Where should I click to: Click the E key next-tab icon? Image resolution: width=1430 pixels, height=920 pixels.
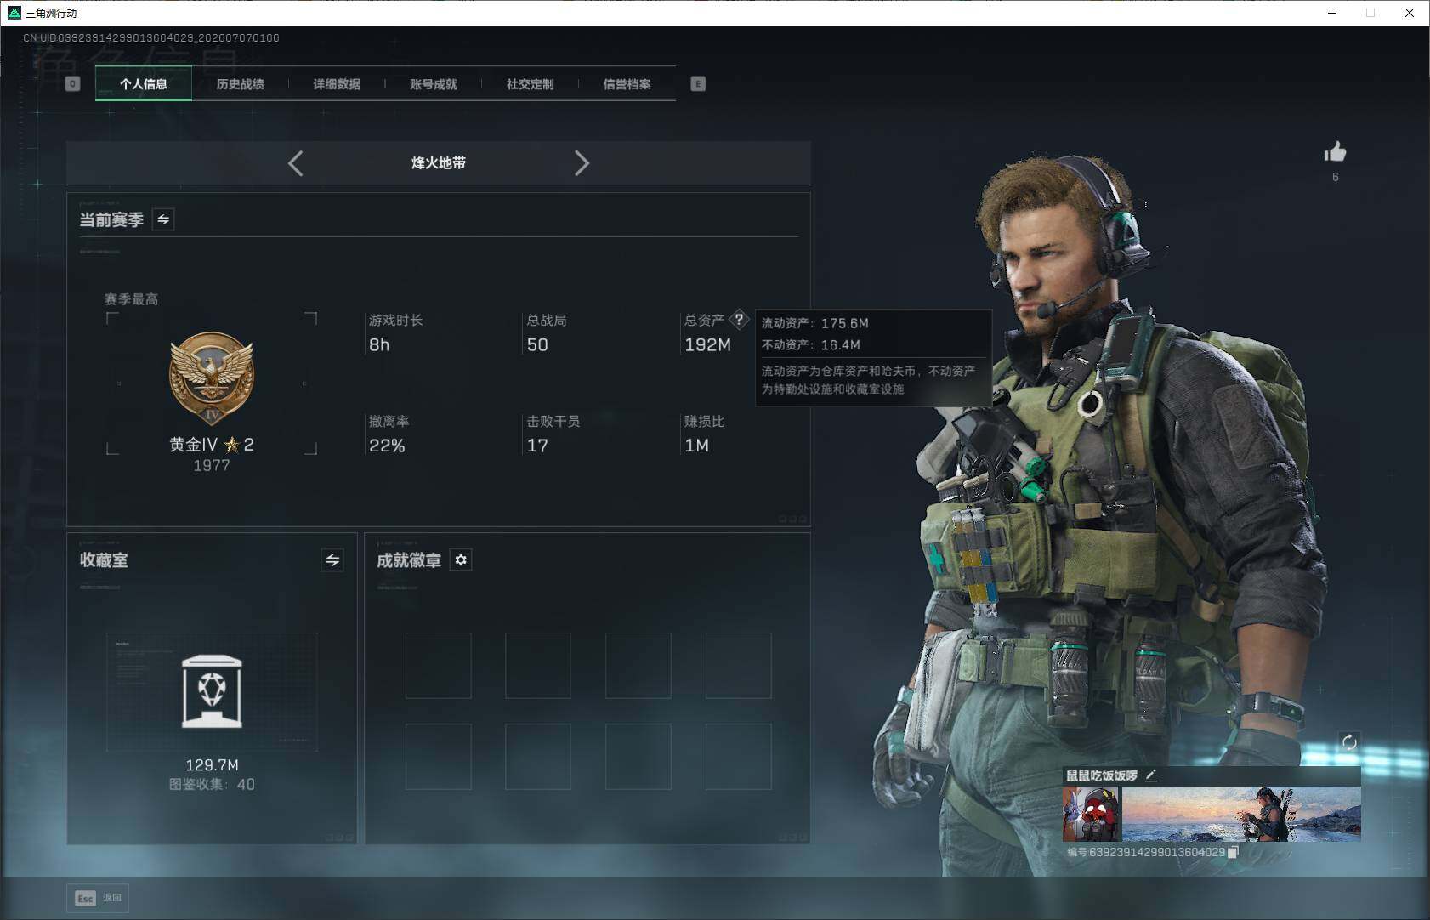(x=698, y=83)
